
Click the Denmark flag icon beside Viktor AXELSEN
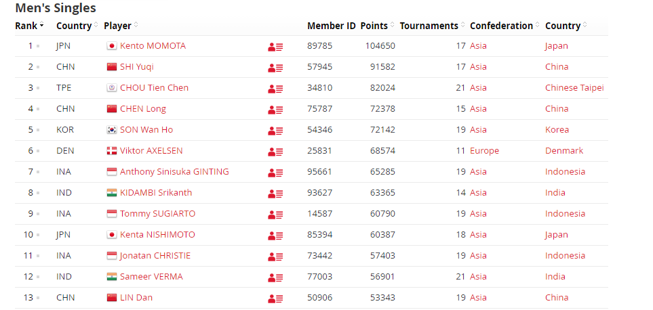(x=112, y=151)
